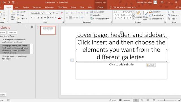Start presentation from beginning icon in title bar

13,3
